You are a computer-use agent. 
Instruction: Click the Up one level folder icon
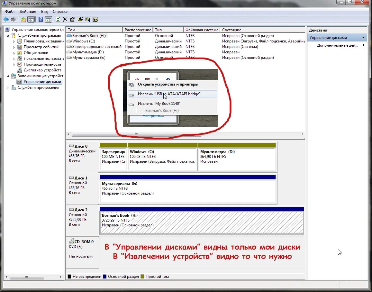(23, 19)
